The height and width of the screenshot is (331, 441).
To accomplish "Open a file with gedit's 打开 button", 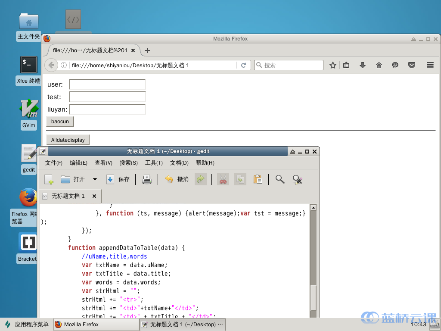I will point(72,179).
